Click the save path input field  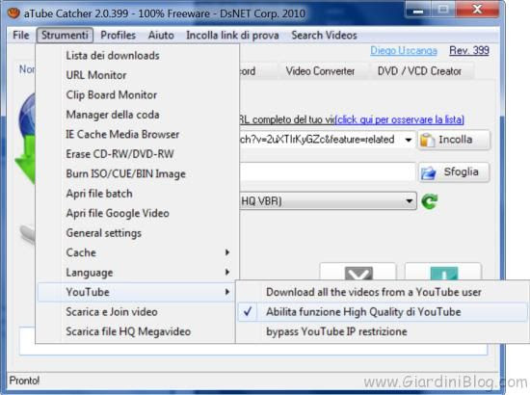point(328,172)
